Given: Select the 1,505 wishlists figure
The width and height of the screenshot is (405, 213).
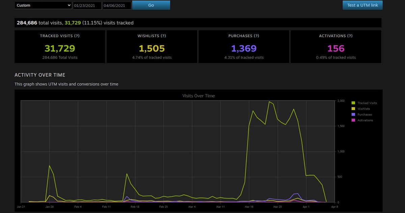Looking at the screenshot, I should pos(152,49).
